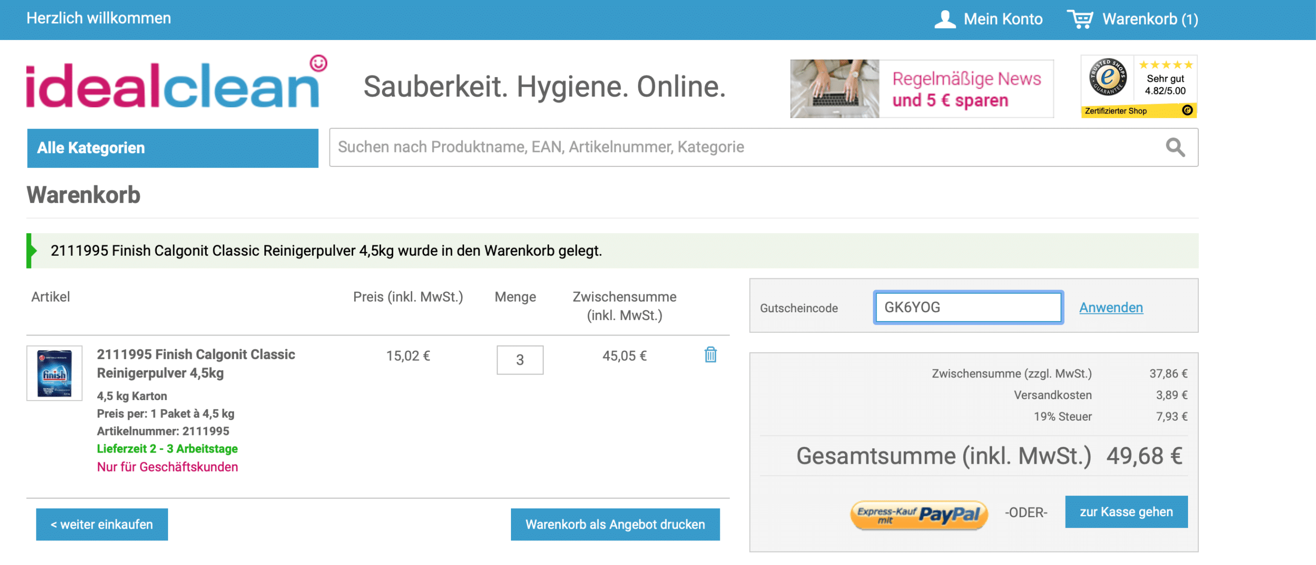Click Nur für Geschäftskunden note
This screenshot has width=1316, height=565.
pyautogui.click(x=167, y=467)
